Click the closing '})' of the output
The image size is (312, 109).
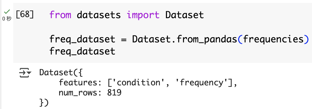coord(44,103)
